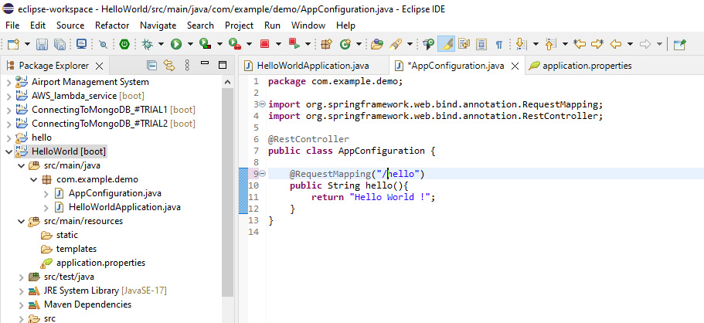Screen dimensions: 704x323
Task: Collapse the src/main/resources folder
Action: [x=21, y=221]
